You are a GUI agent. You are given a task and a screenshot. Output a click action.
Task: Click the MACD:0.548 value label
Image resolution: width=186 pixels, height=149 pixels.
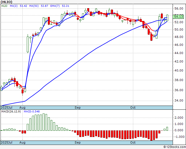32,112
